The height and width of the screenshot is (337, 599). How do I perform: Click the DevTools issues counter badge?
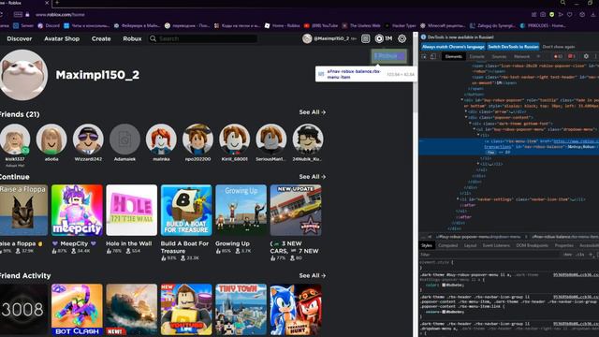(572, 56)
